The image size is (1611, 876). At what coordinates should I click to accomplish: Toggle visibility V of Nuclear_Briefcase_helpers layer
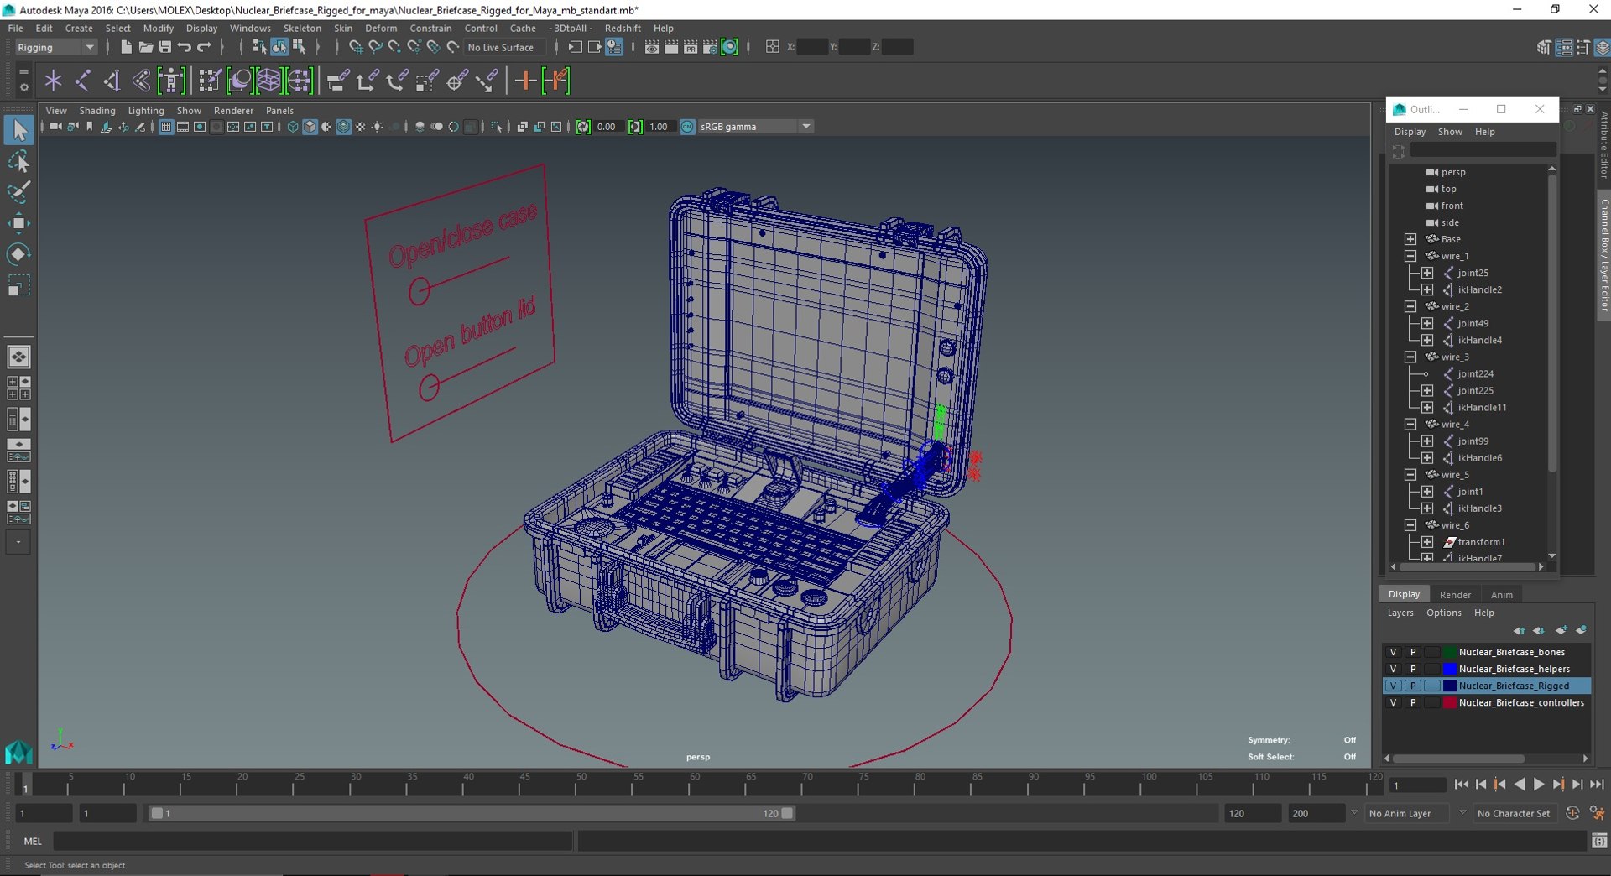1394,669
